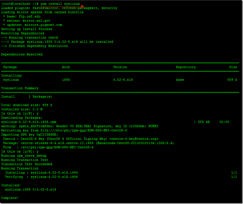The image size is (243, 204).
Task: Click the 'Downloading Packages:' line
Action: pyautogui.click(x=22, y=118)
